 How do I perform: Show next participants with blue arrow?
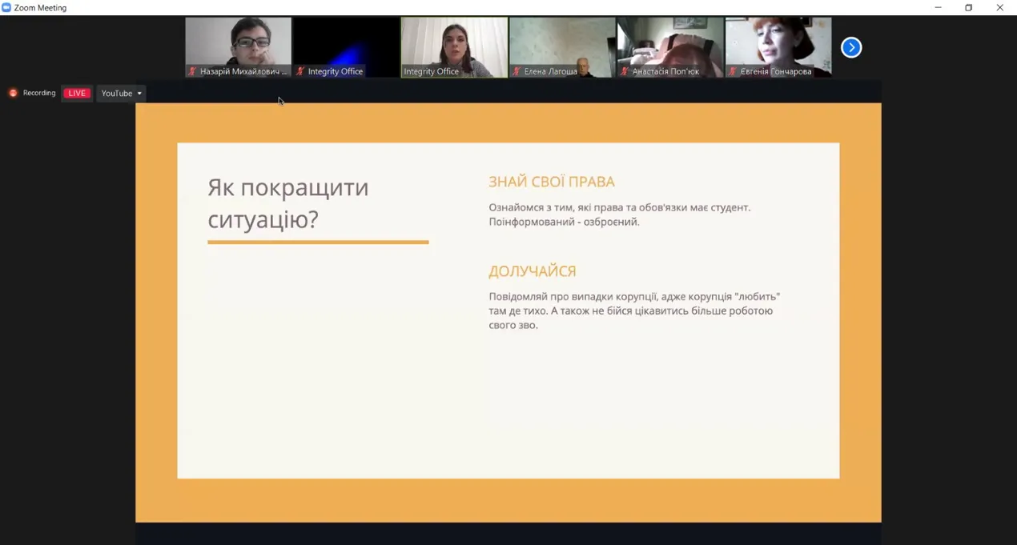click(x=851, y=47)
